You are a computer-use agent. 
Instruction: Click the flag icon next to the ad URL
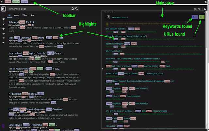pyautogui.click(x=33, y=25)
